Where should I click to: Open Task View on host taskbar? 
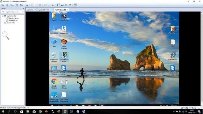tap(15, 111)
